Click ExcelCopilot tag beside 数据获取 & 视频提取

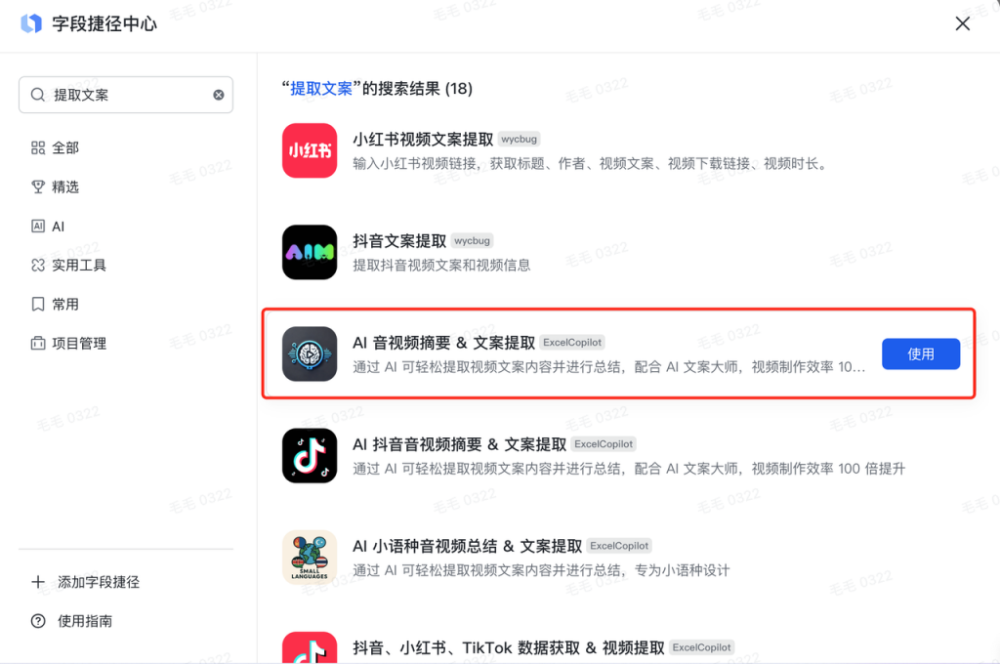701,647
